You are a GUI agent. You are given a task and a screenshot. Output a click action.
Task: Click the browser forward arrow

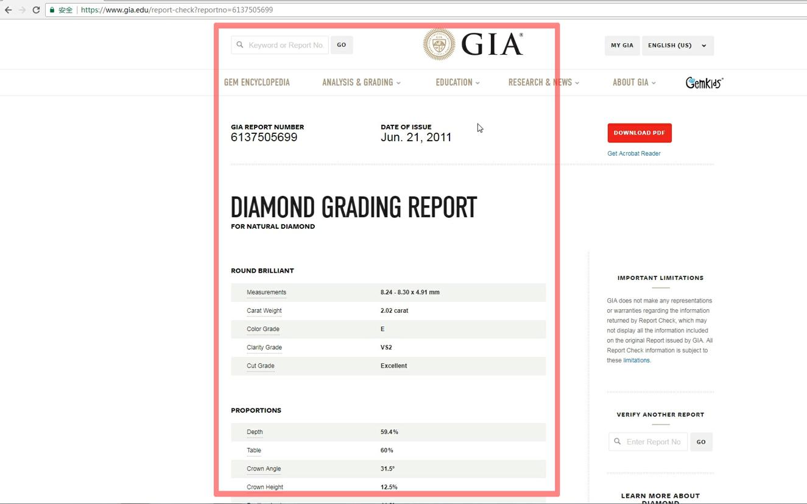[23, 10]
